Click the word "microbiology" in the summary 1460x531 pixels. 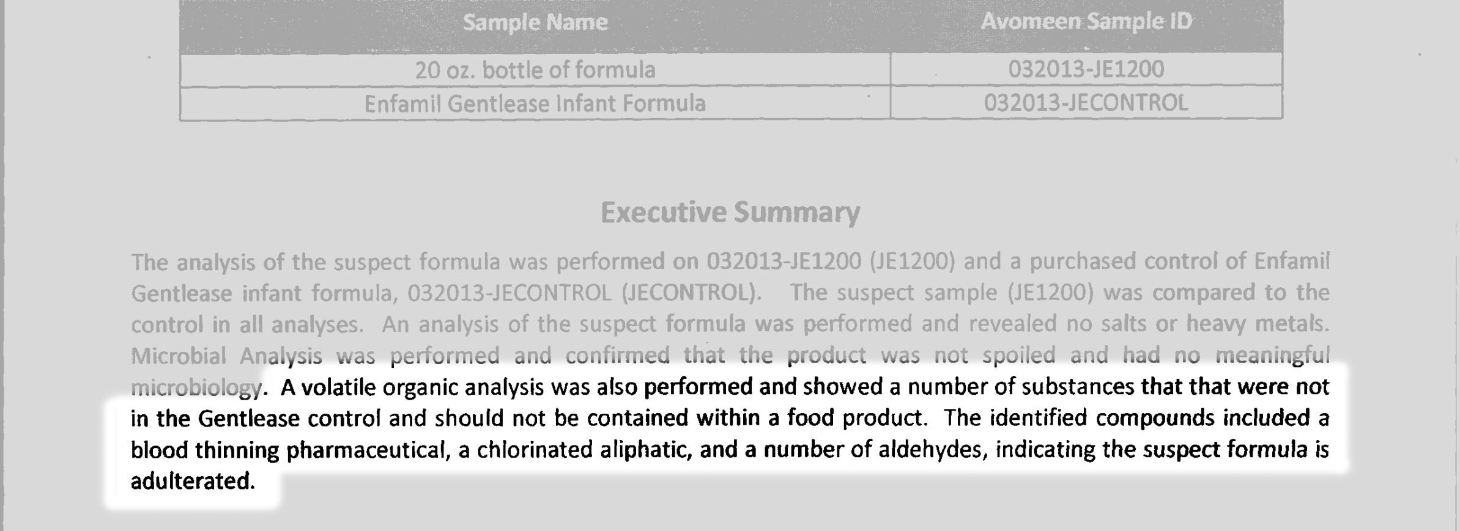(197, 387)
